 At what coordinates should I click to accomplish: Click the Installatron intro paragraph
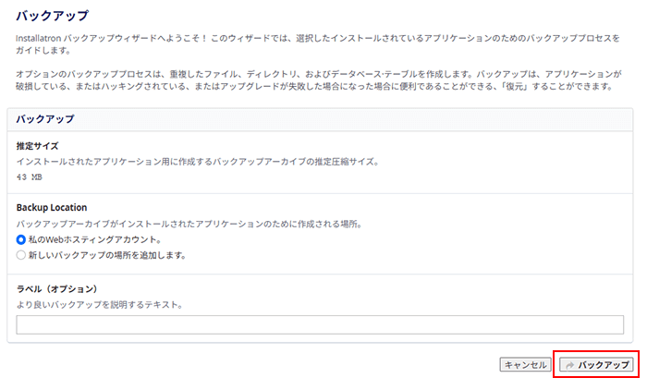(x=318, y=44)
